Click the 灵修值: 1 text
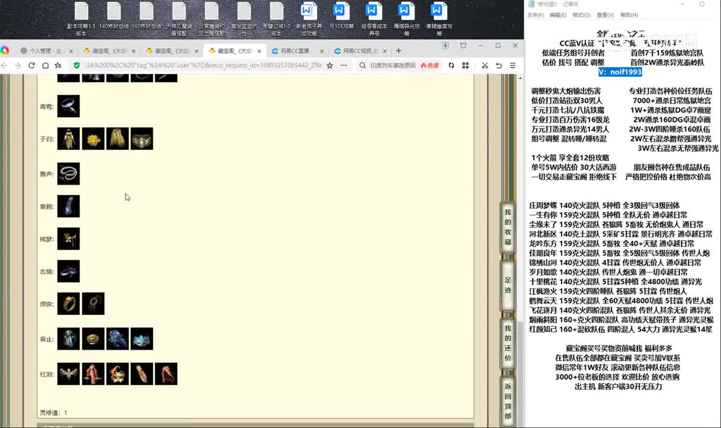Screen dimensions: 721x428 click(x=54, y=413)
